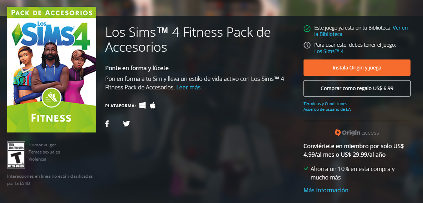The width and height of the screenshot is (423, 203).
Task: Open Más Información about Origin Access
Action: tap(326, 190)
